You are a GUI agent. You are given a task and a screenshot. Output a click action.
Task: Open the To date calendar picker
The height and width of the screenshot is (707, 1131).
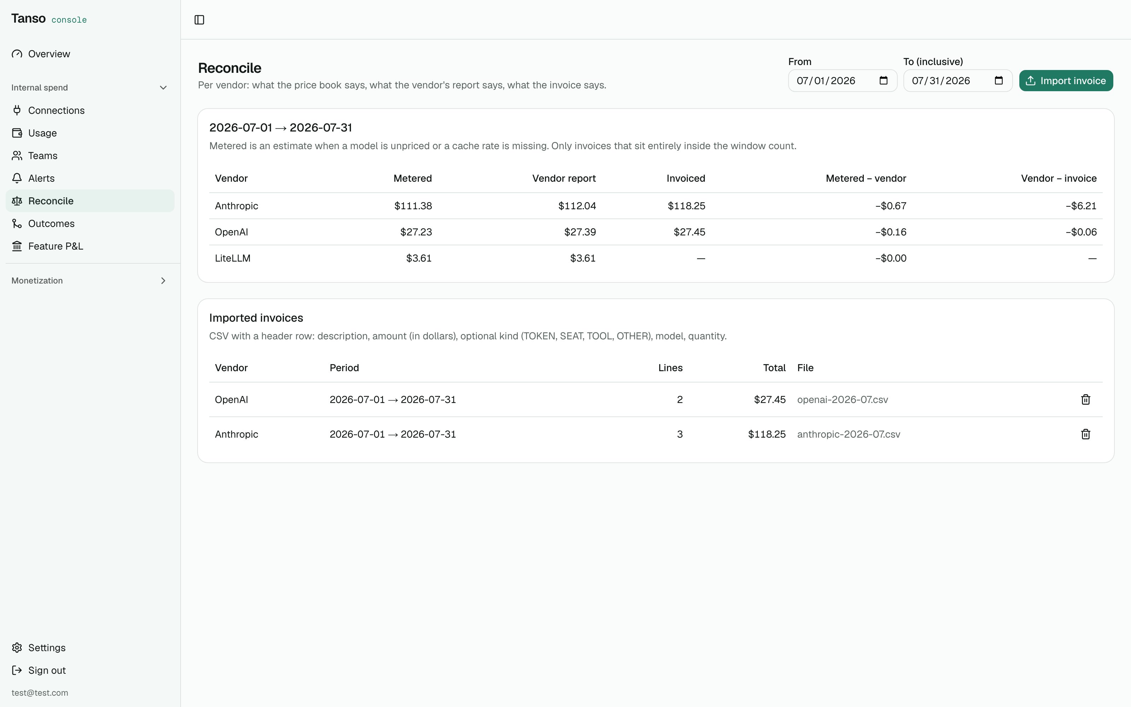[999, 81]
